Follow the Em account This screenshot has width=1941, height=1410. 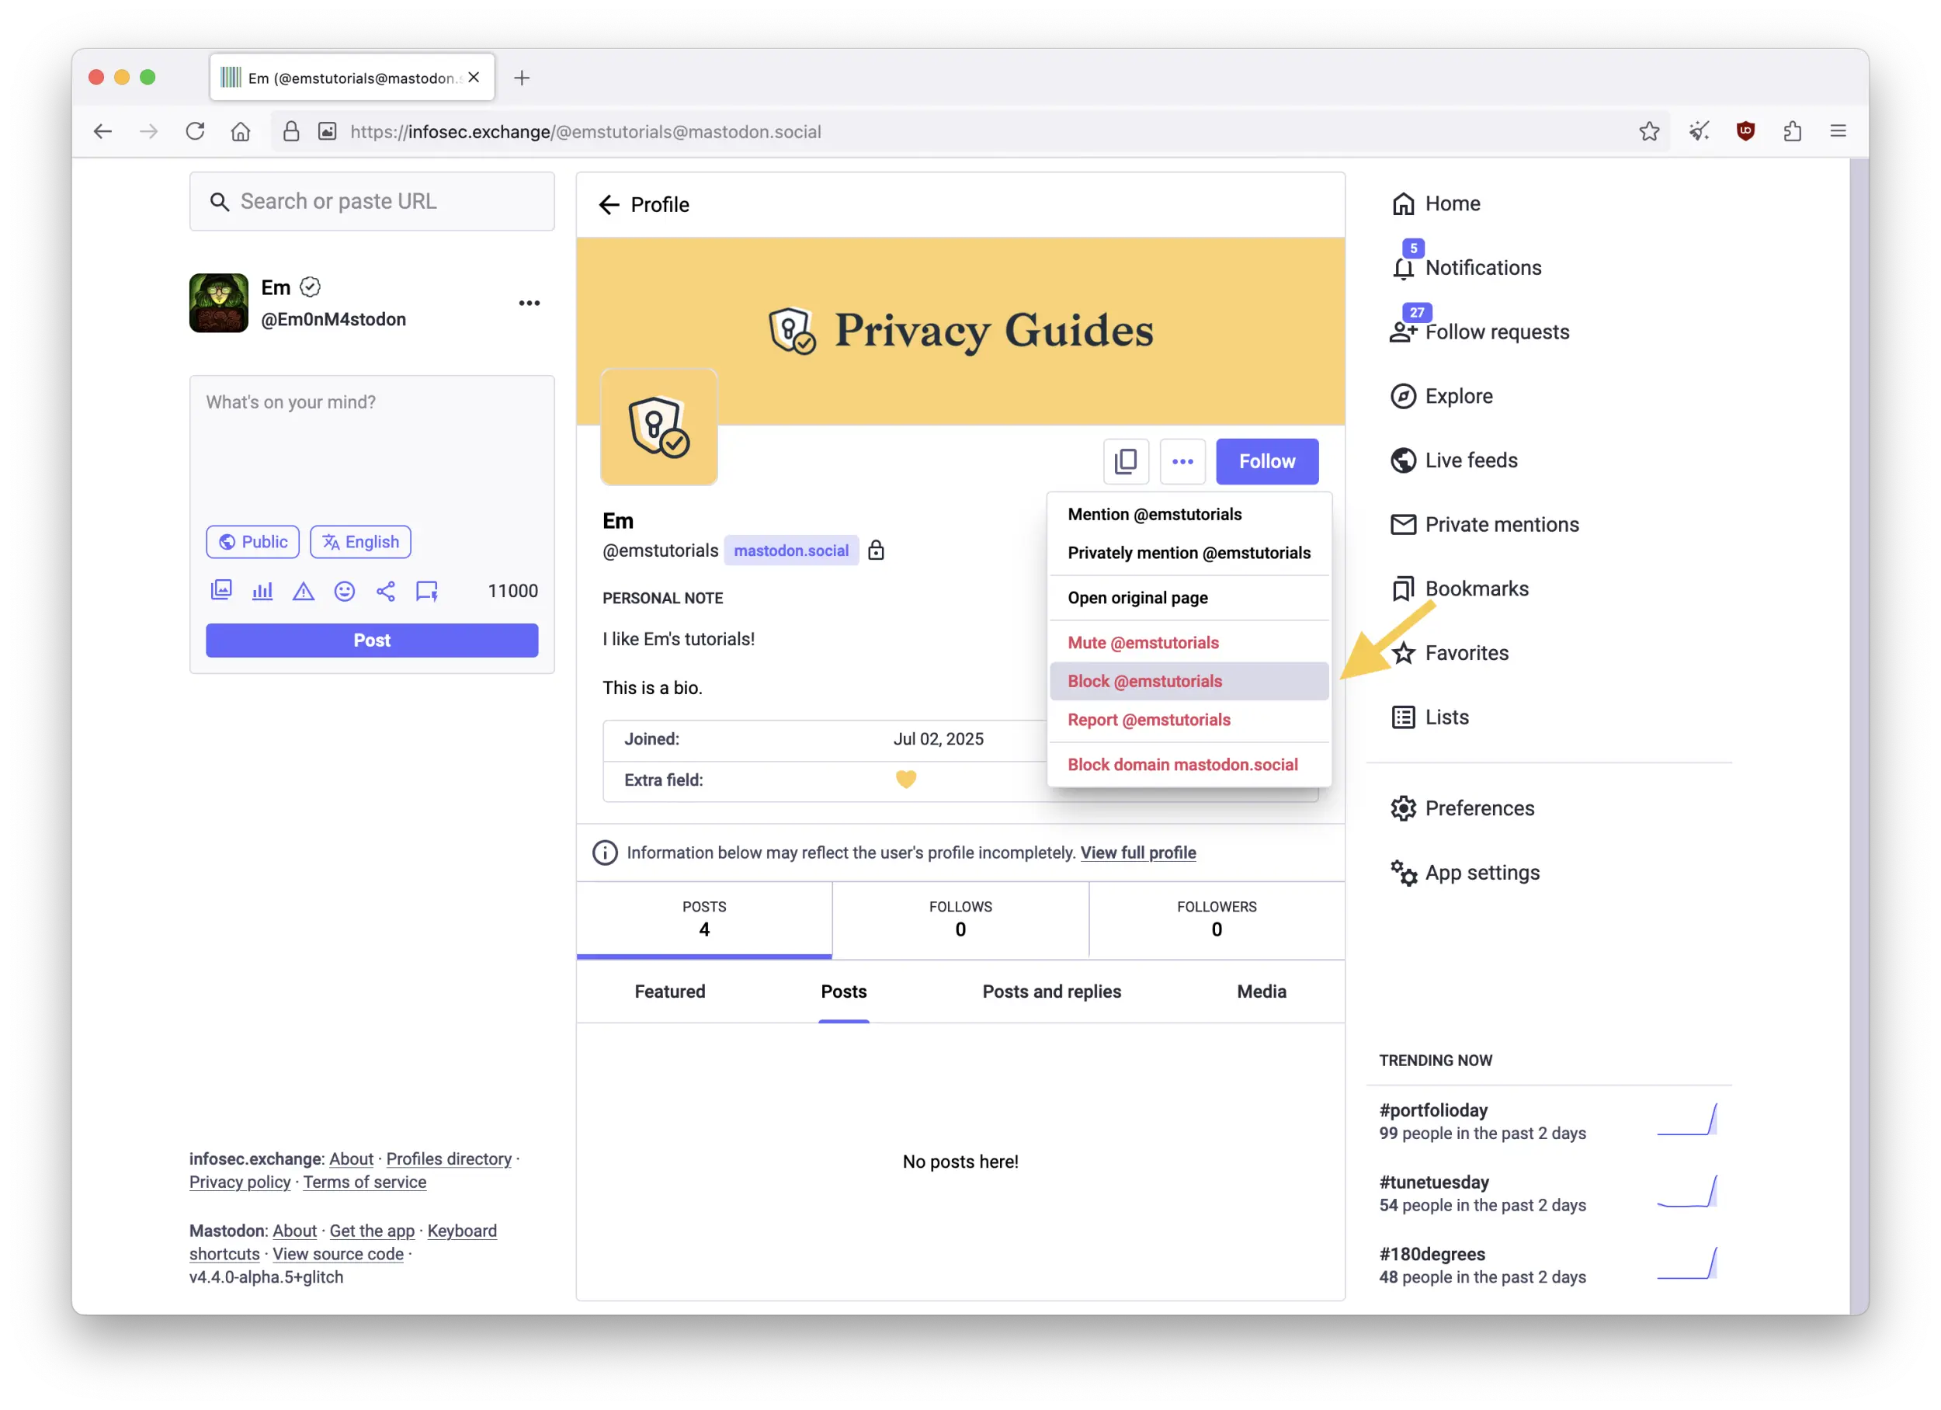click(x=1266, y=461)
